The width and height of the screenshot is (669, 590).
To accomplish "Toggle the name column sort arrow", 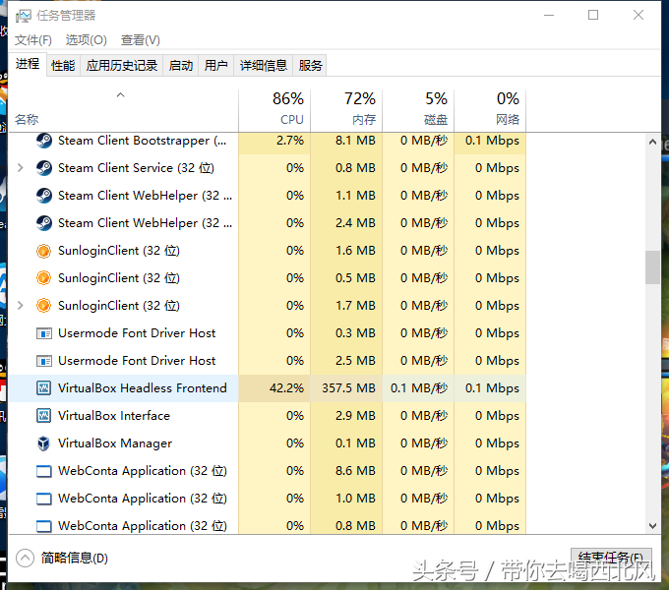I will [121, 95].
